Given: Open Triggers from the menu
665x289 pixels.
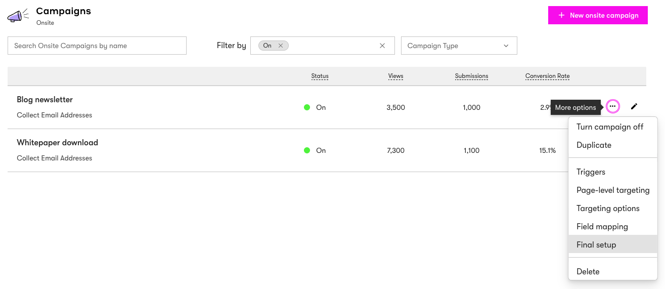Looking at the screenshot, I should pyautogui.click(x=613, y=172).
